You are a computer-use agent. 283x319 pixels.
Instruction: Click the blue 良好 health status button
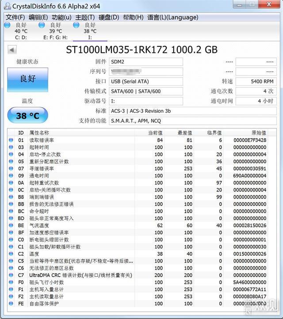[28, 80]
